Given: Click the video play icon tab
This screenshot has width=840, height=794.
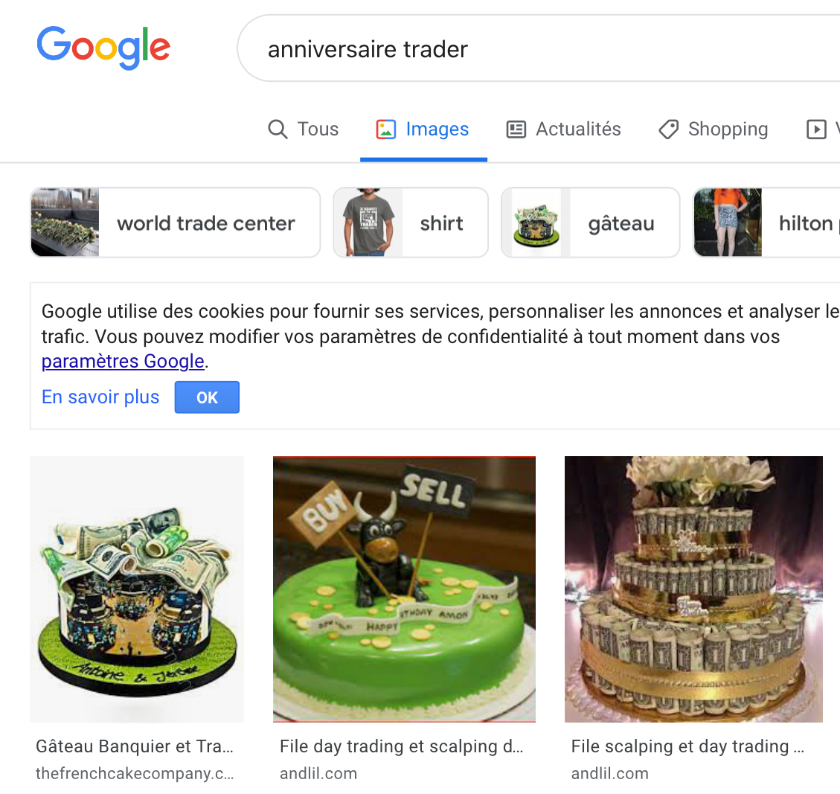Looking at the screenshot, I should click(x=816, y=129).
